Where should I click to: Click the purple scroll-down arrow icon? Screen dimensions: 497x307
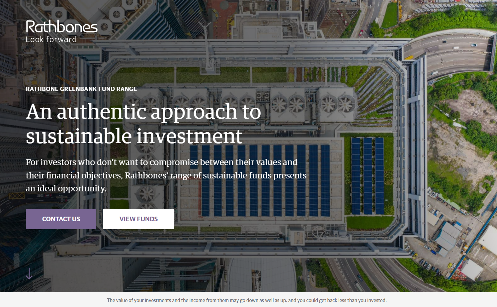pyautogui.click(x=29, y=273)
